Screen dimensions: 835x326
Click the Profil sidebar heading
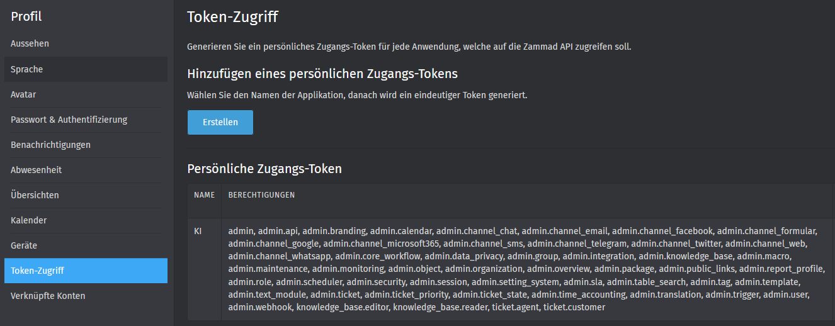pos(26,17)
